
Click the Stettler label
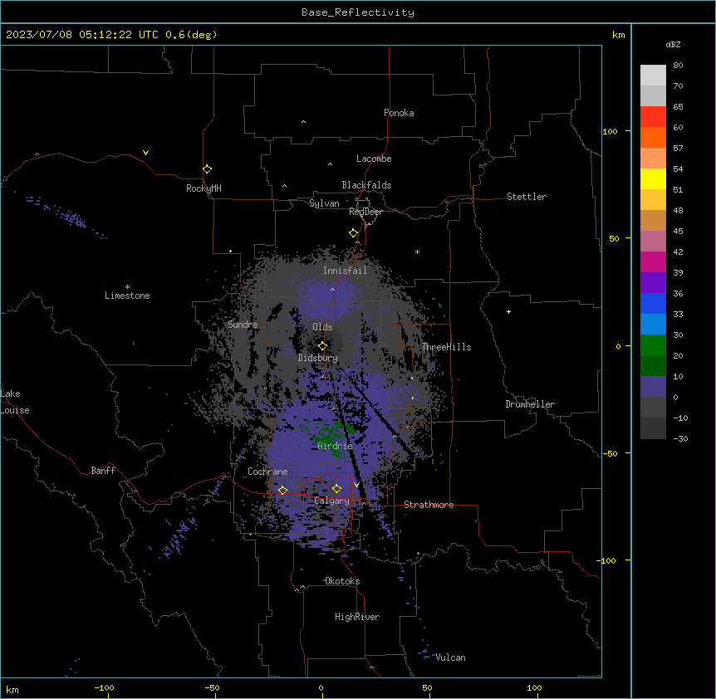click(x=527, y=197)
